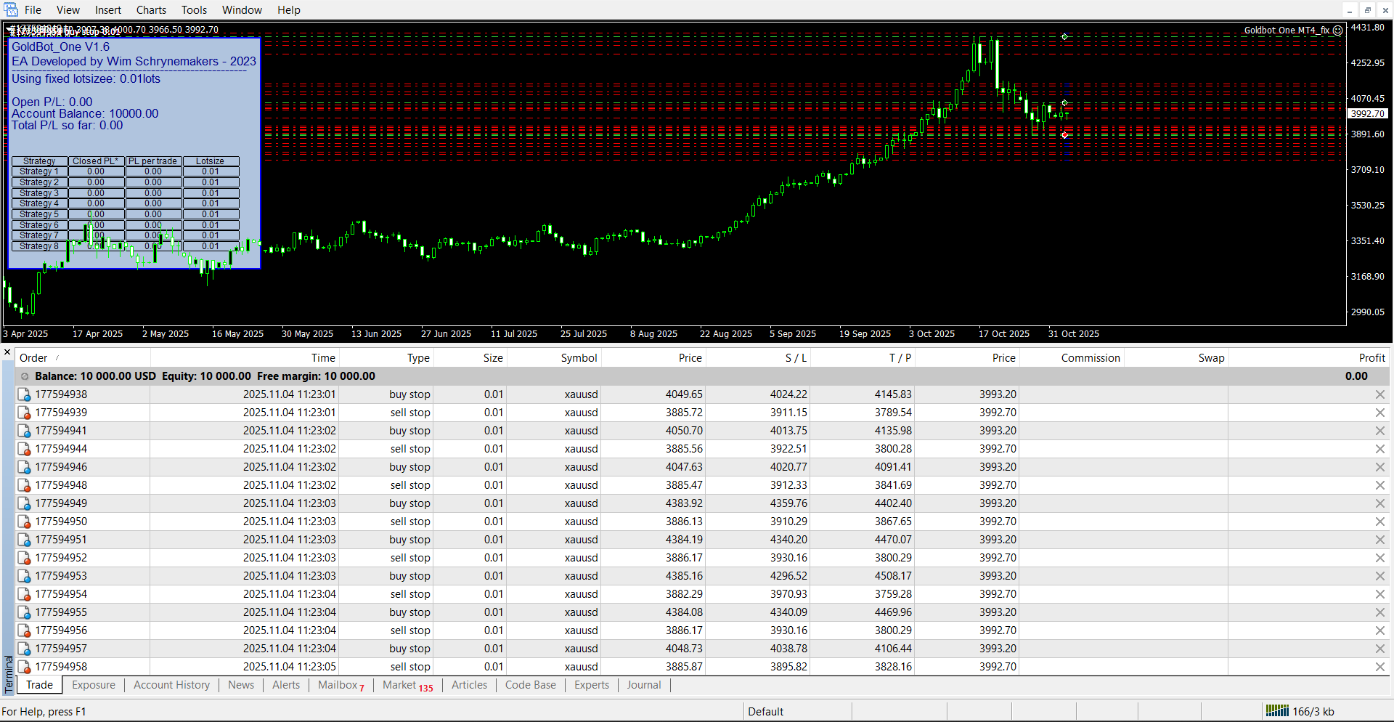Image resolution: width=1394 pixels, height=722 pixels.
Task: Open the Experts tab
Action: pyautogui.click(x=591, y=685)
